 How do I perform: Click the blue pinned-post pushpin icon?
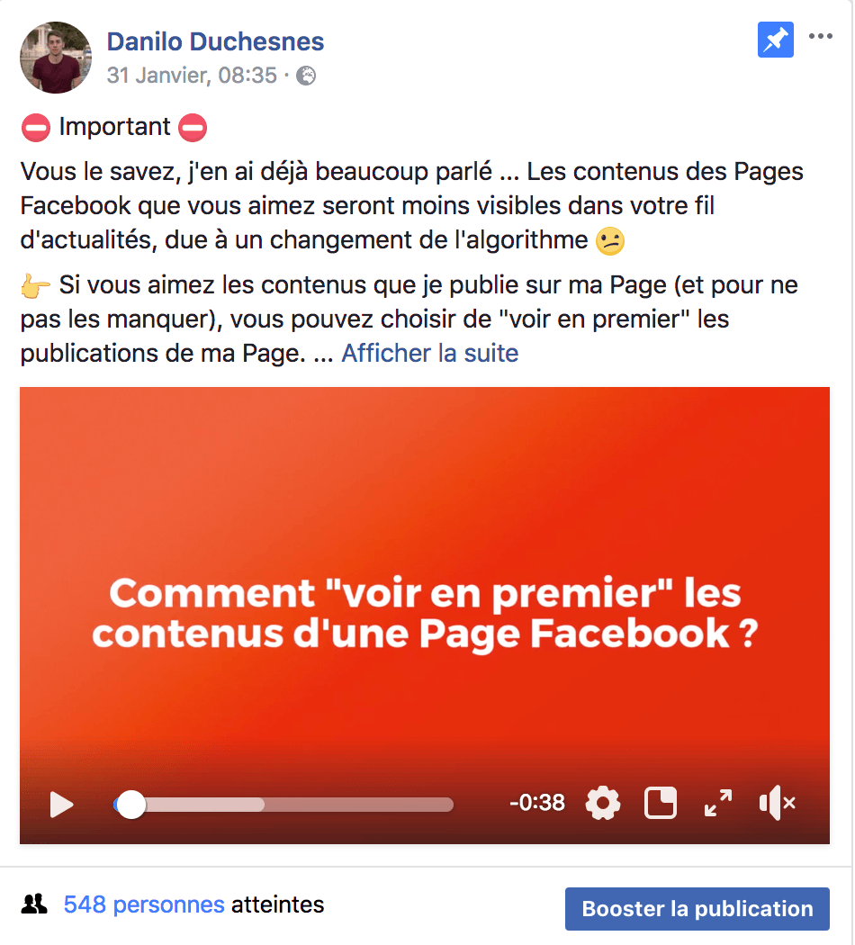click(x=775, y=40)
